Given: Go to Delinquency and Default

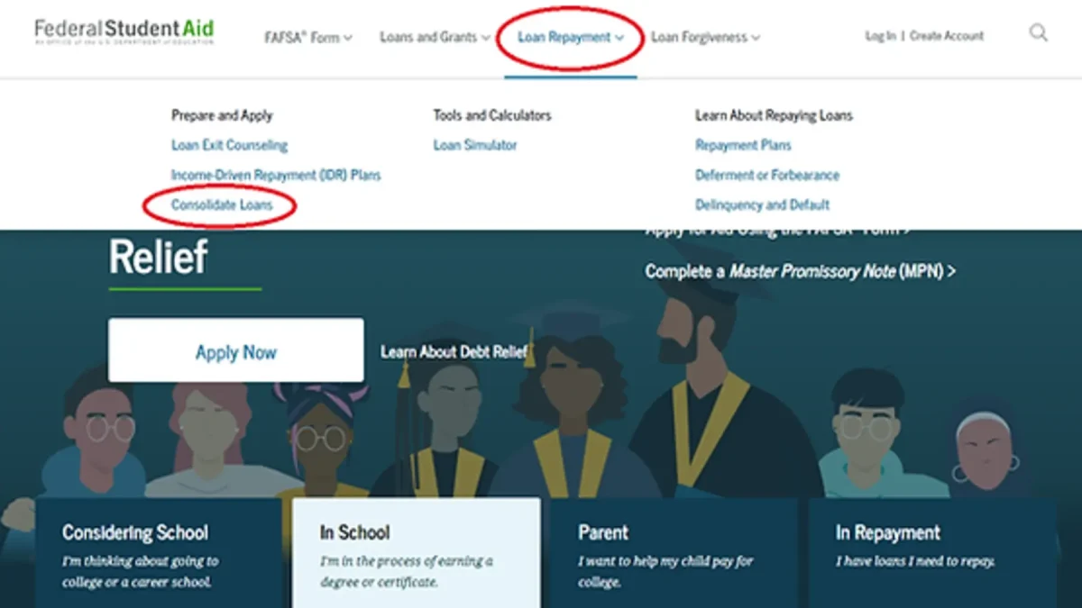Looking at the screenshot, I should click(762, 205).
